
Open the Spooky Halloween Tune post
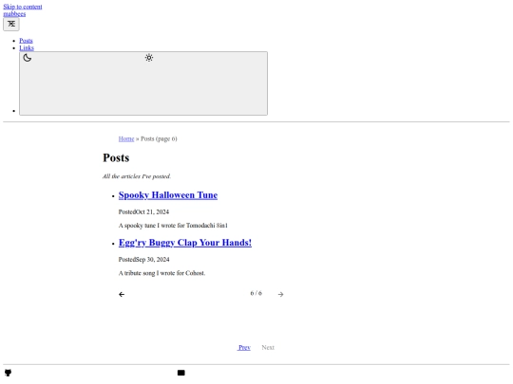(x=168, y=195)
